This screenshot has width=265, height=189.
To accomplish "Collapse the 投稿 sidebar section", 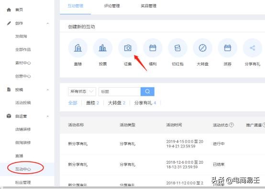I will click(x=48, y=89).
